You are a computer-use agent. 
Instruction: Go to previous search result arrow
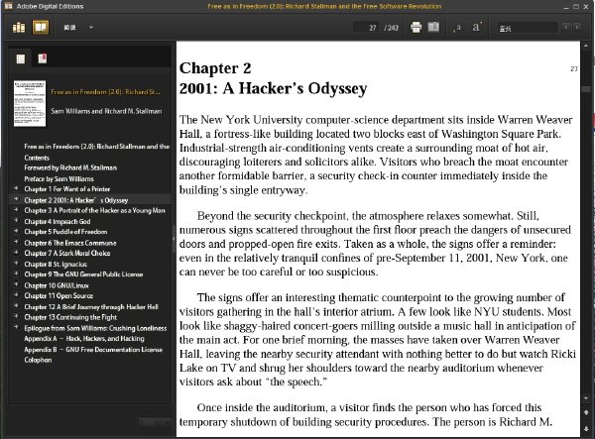pos(566,28)
